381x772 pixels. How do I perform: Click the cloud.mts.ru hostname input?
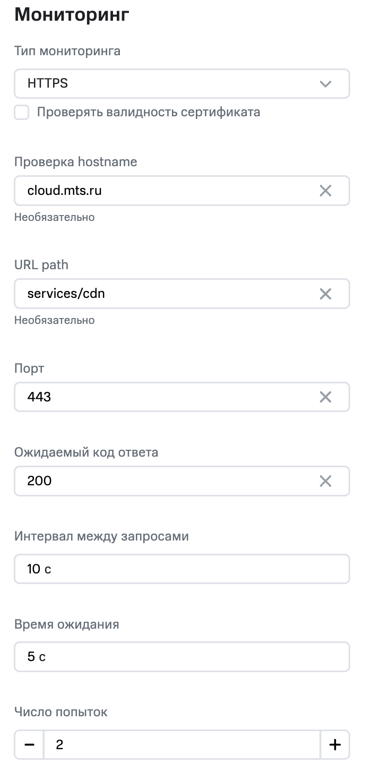tap(159, 191)
